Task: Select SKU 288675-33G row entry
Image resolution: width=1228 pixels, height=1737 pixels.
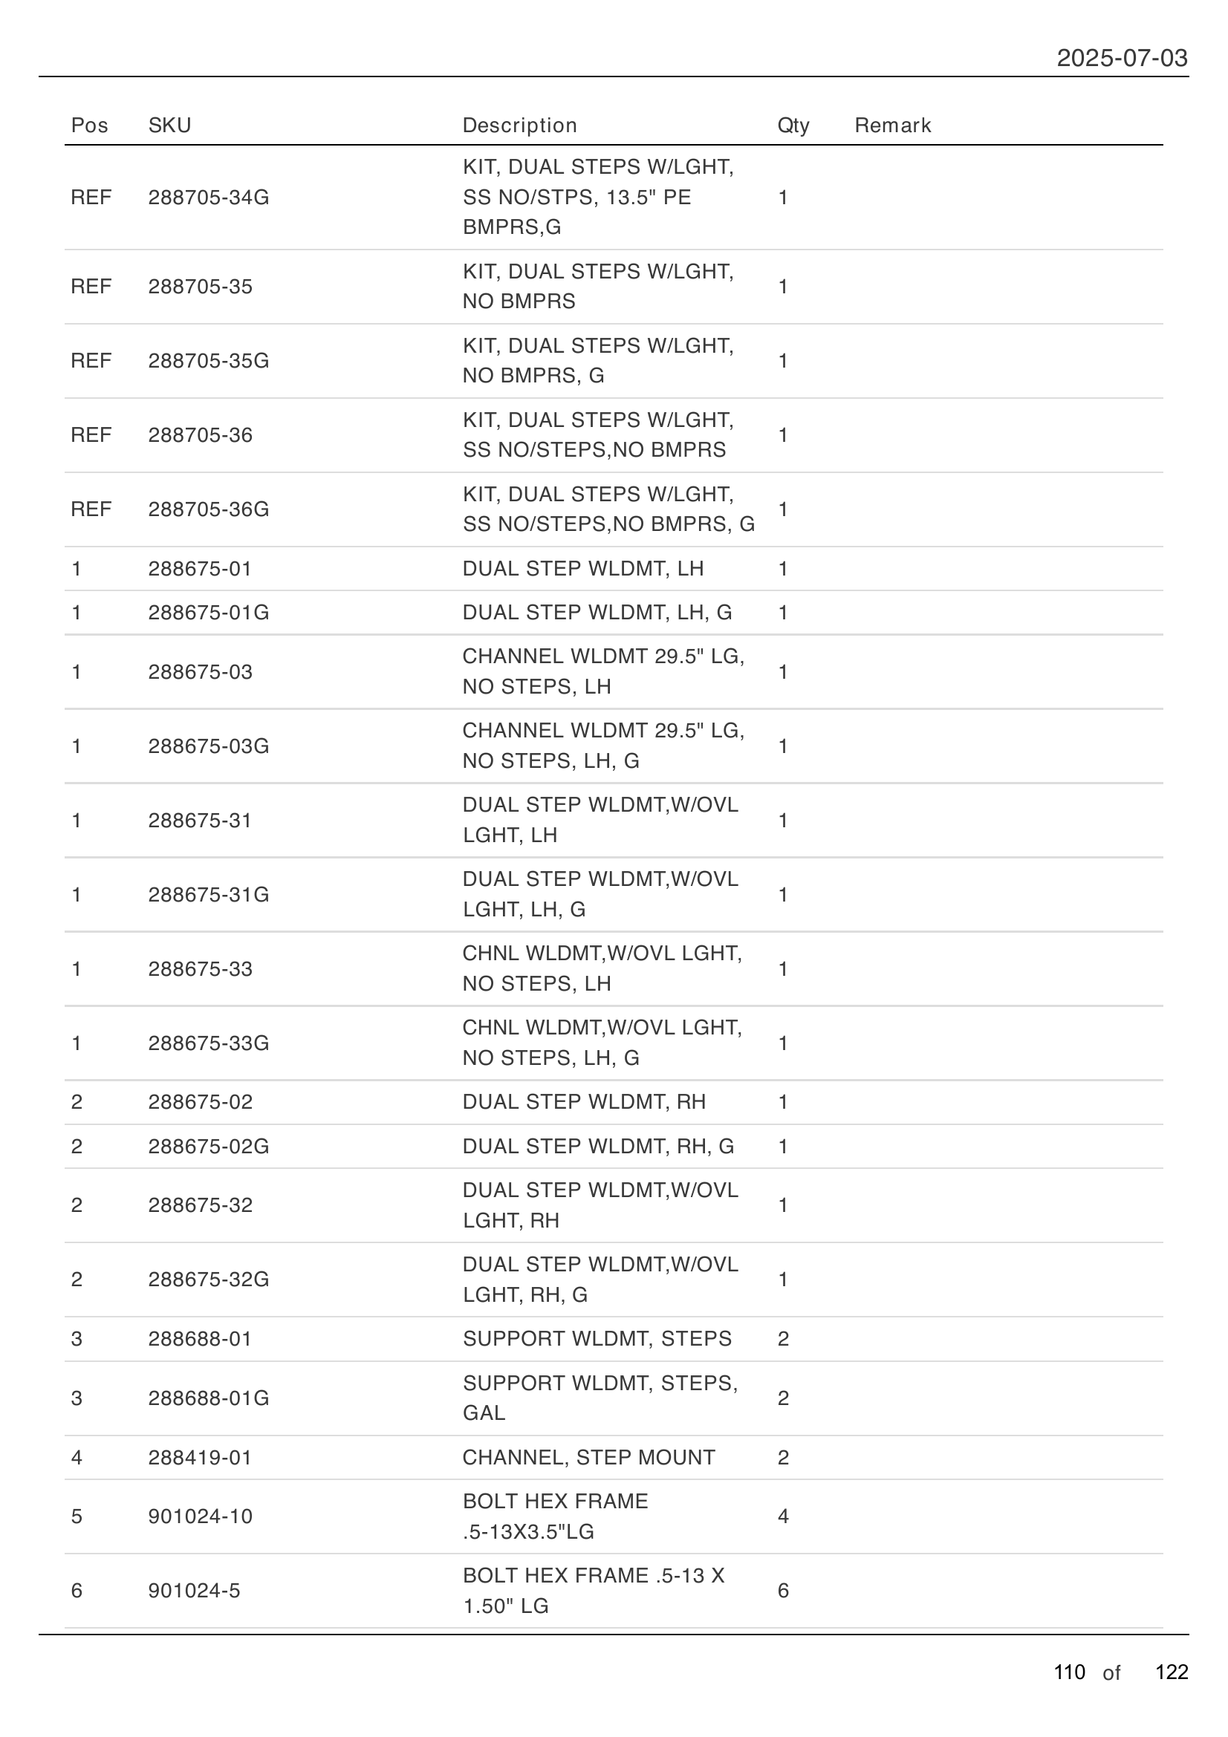Action: click(x=208, y=1043)
